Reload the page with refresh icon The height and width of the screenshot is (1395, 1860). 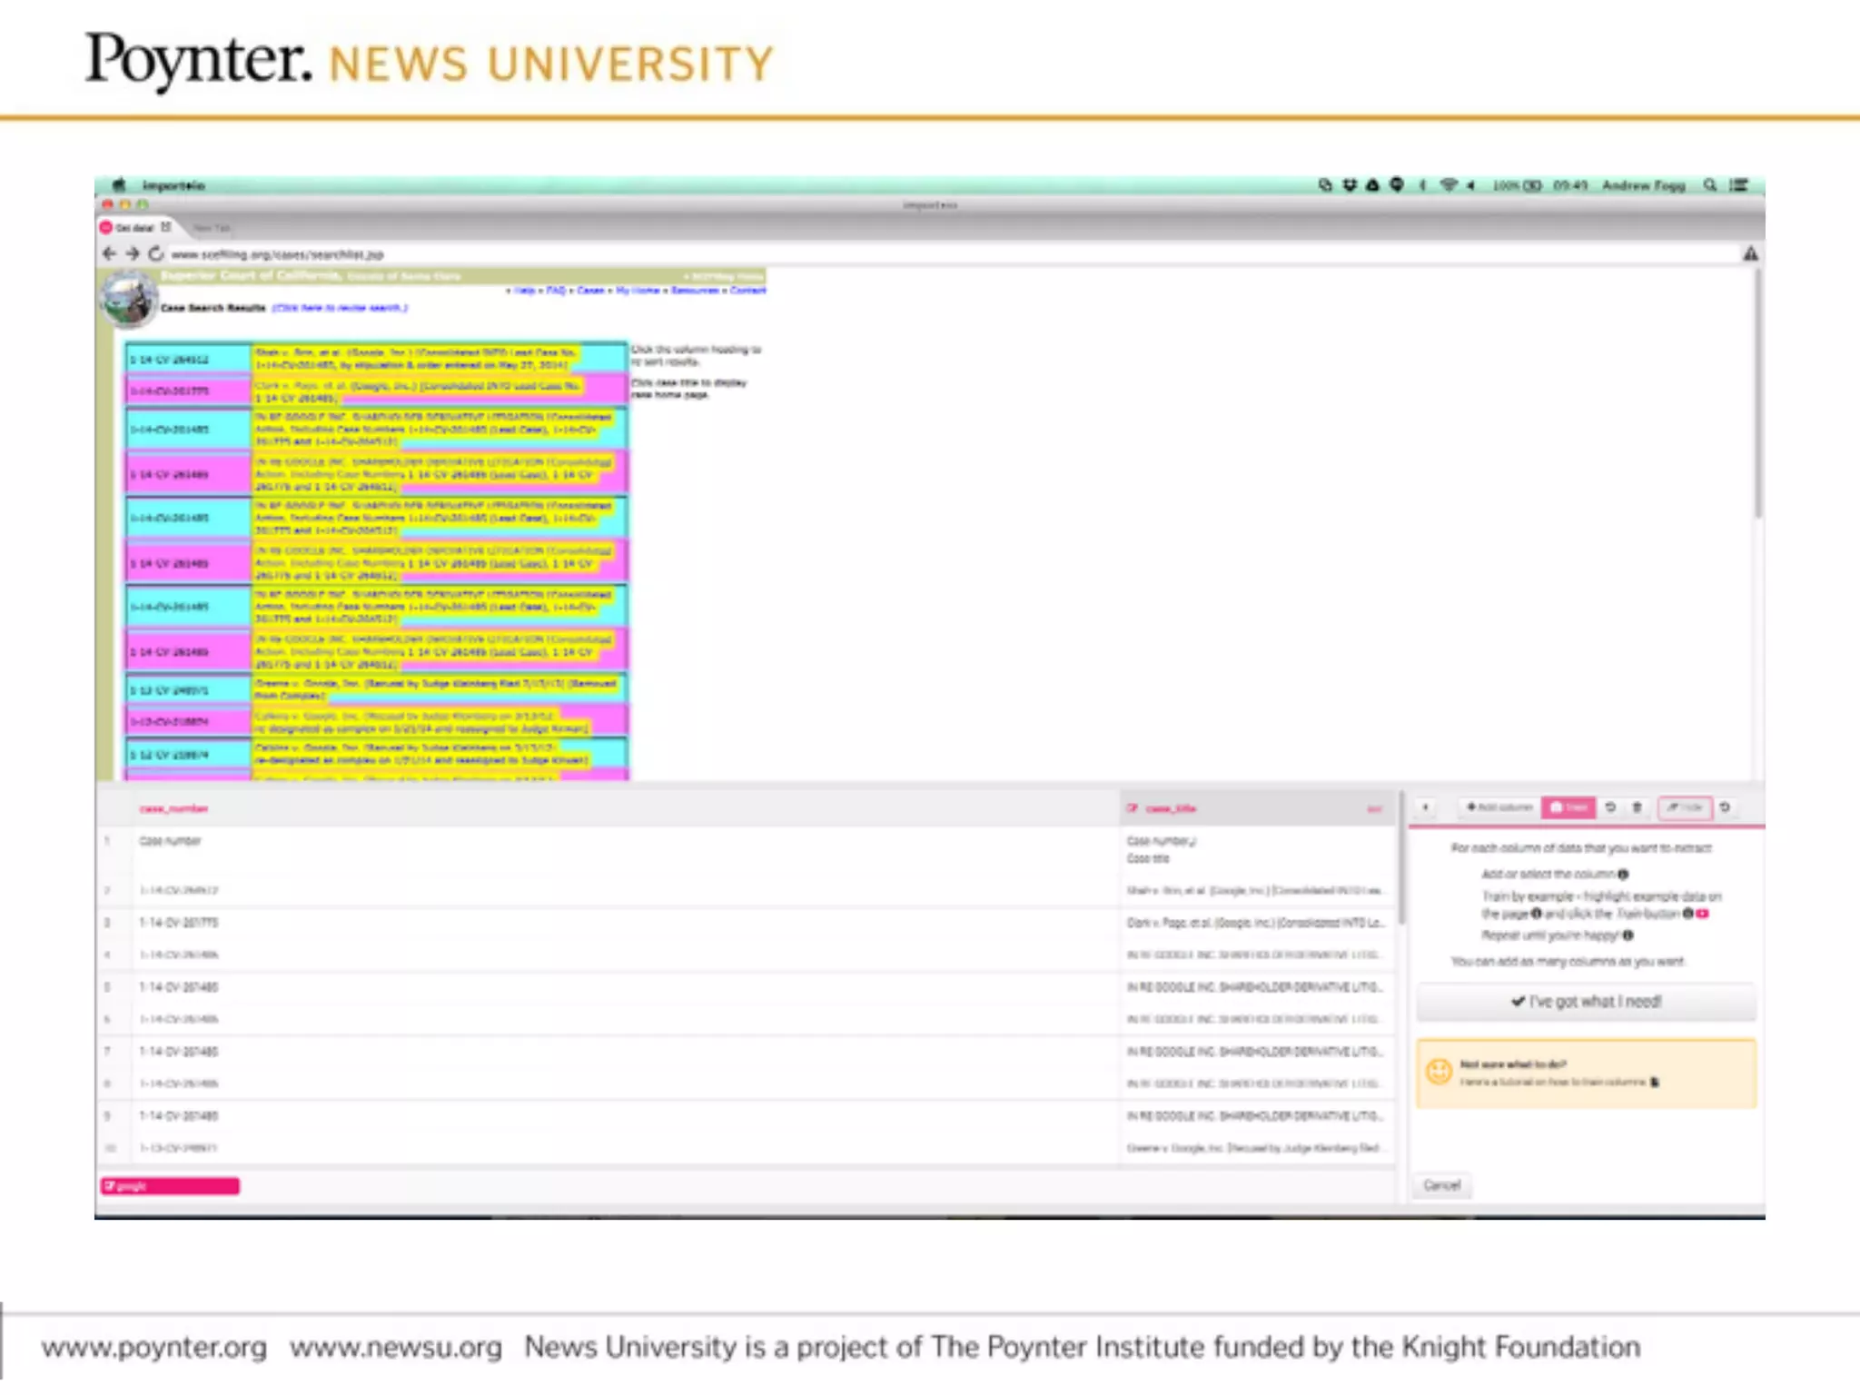(x=156, y=254)
